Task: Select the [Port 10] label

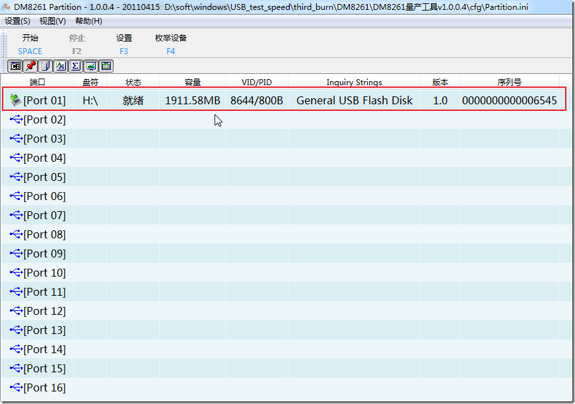Action: click(45, 273)
